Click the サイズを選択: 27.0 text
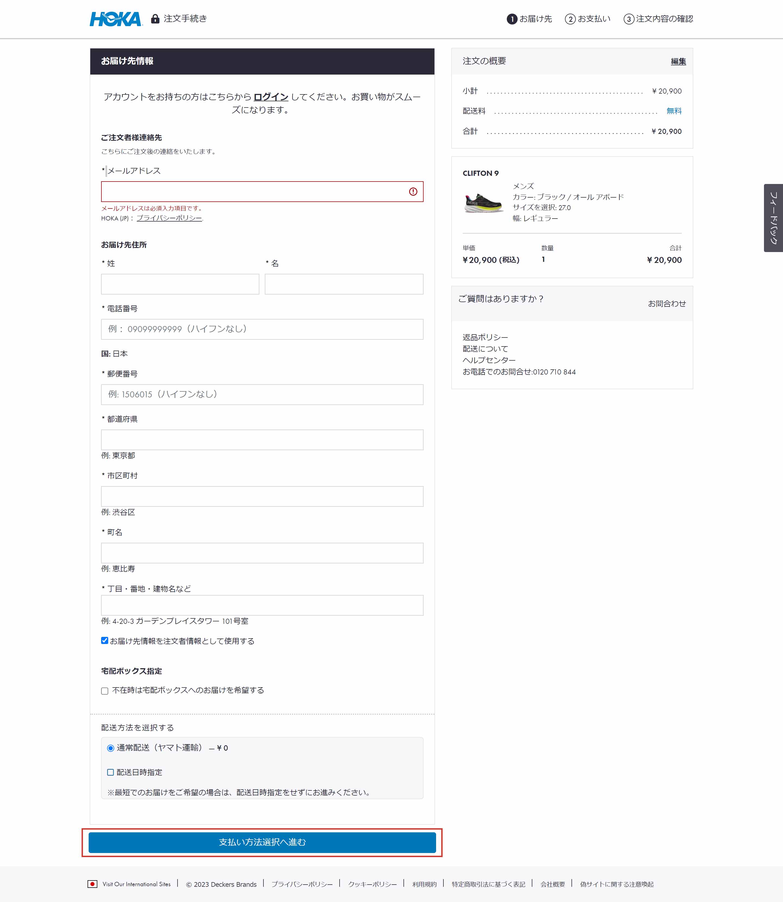783x902 pixels. (541, 207)
